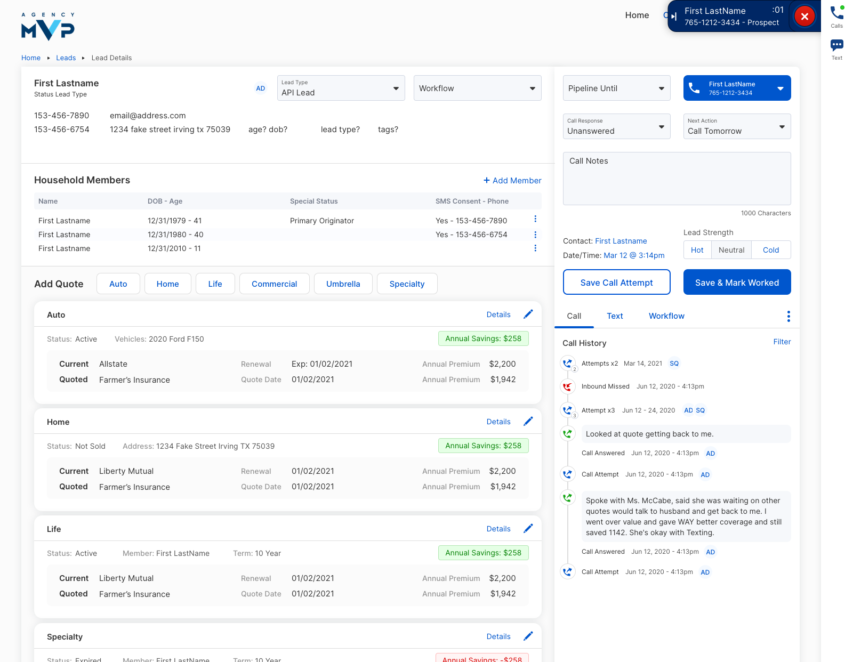
Task: Select Home in the top navigation
Action: click(637, 15)
